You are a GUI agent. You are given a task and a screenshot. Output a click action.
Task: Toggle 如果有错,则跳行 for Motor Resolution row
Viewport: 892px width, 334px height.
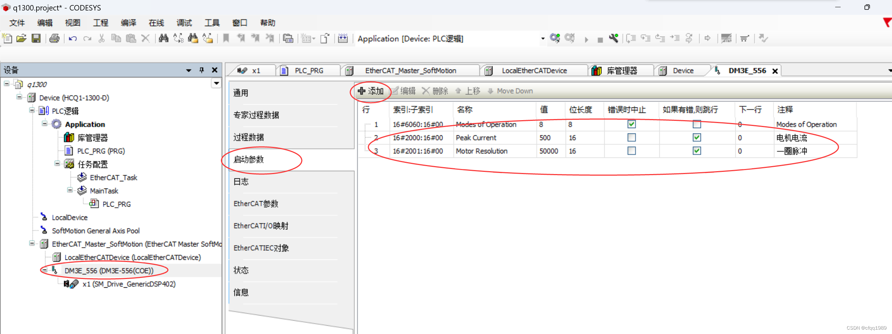pyautogui.click(x=697, y=151)
